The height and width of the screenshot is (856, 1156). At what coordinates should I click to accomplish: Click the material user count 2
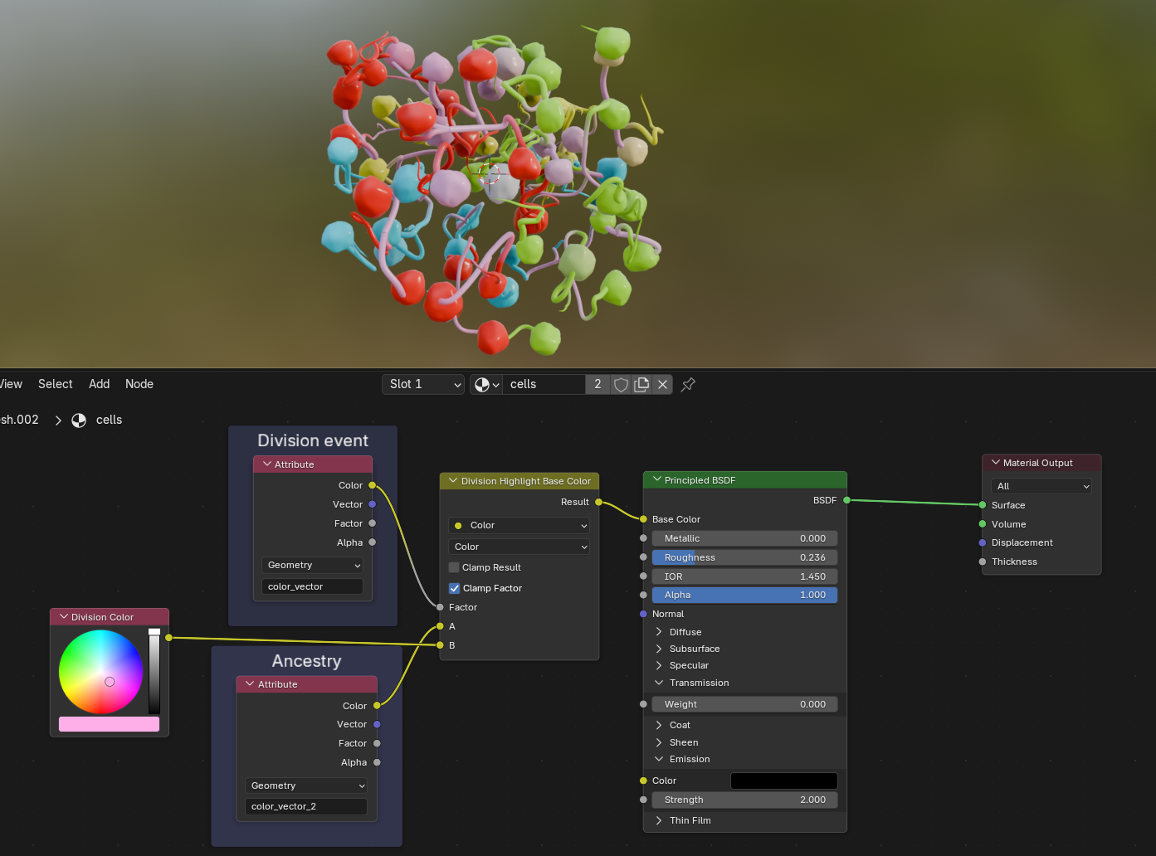click(598, 385)
